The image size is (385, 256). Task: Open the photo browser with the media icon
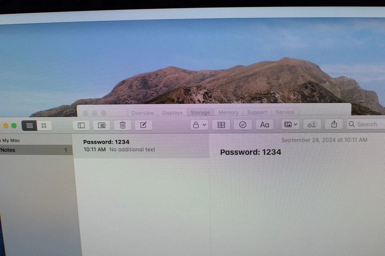[288, 124]
